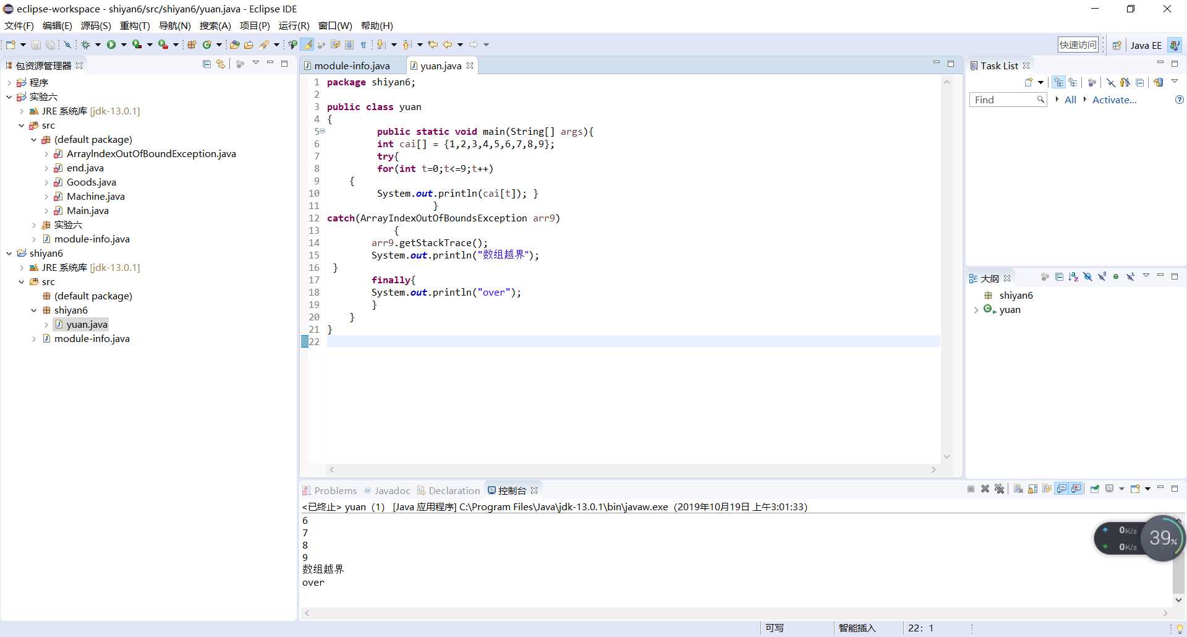
Task: Click the New Java Package icon
Action: 192,45
